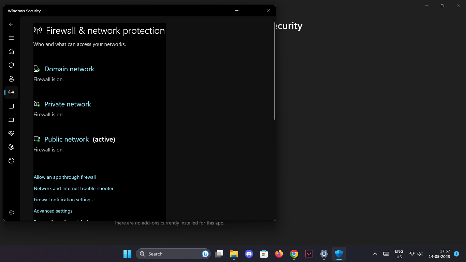Click the Windows Security vertical scrollbar

click(274, 71)
